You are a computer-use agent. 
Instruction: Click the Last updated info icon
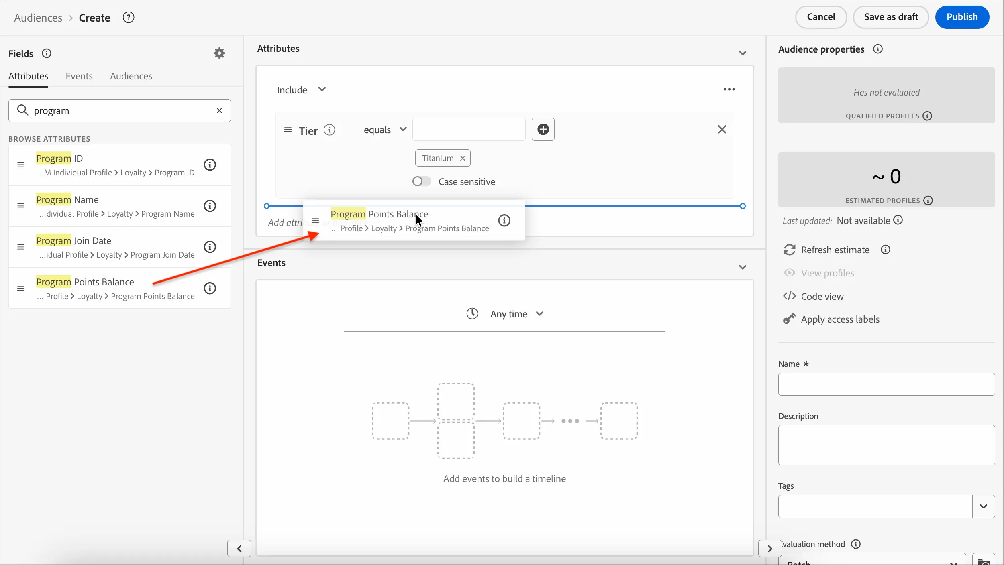[x=898, y=220]
